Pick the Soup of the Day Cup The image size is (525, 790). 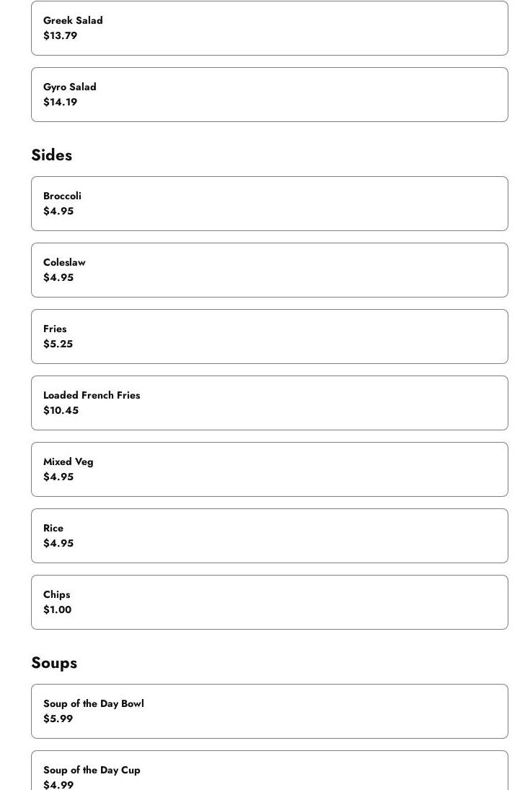point(269,773)
